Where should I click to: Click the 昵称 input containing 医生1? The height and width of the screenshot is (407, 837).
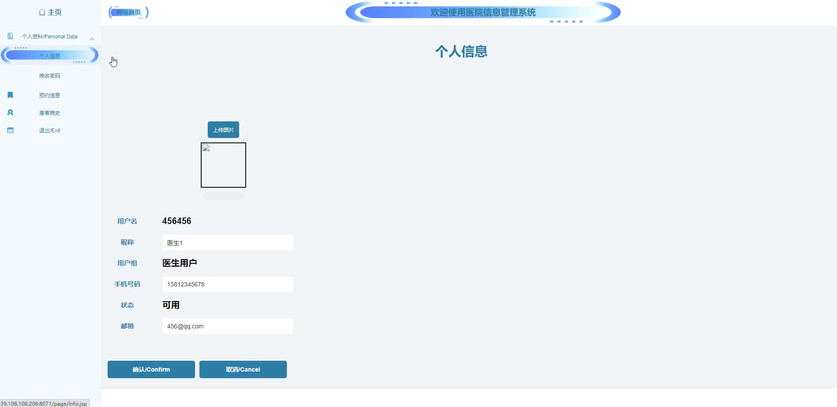228,242
